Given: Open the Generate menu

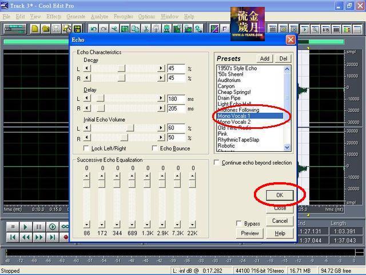Looking at the screenshot, I should pyautogui.click(x=76, y=17).
